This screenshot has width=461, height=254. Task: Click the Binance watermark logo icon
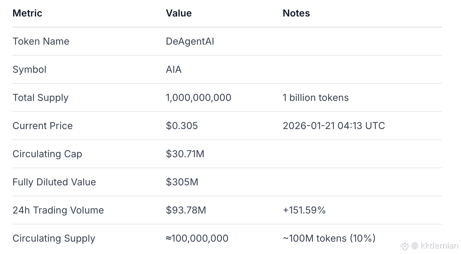click(x=405, y=245)
